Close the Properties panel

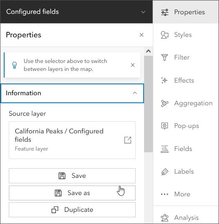[142, 35]
